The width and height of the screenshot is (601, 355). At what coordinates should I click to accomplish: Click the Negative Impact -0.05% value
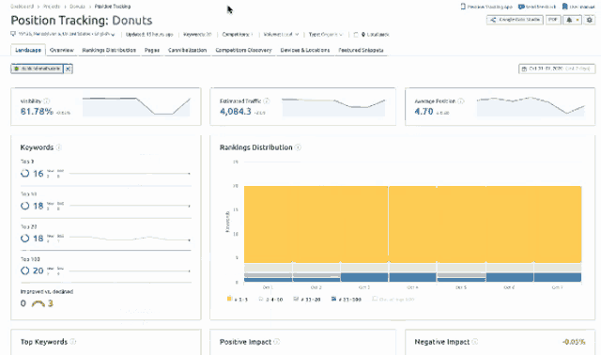pos(574,342)
